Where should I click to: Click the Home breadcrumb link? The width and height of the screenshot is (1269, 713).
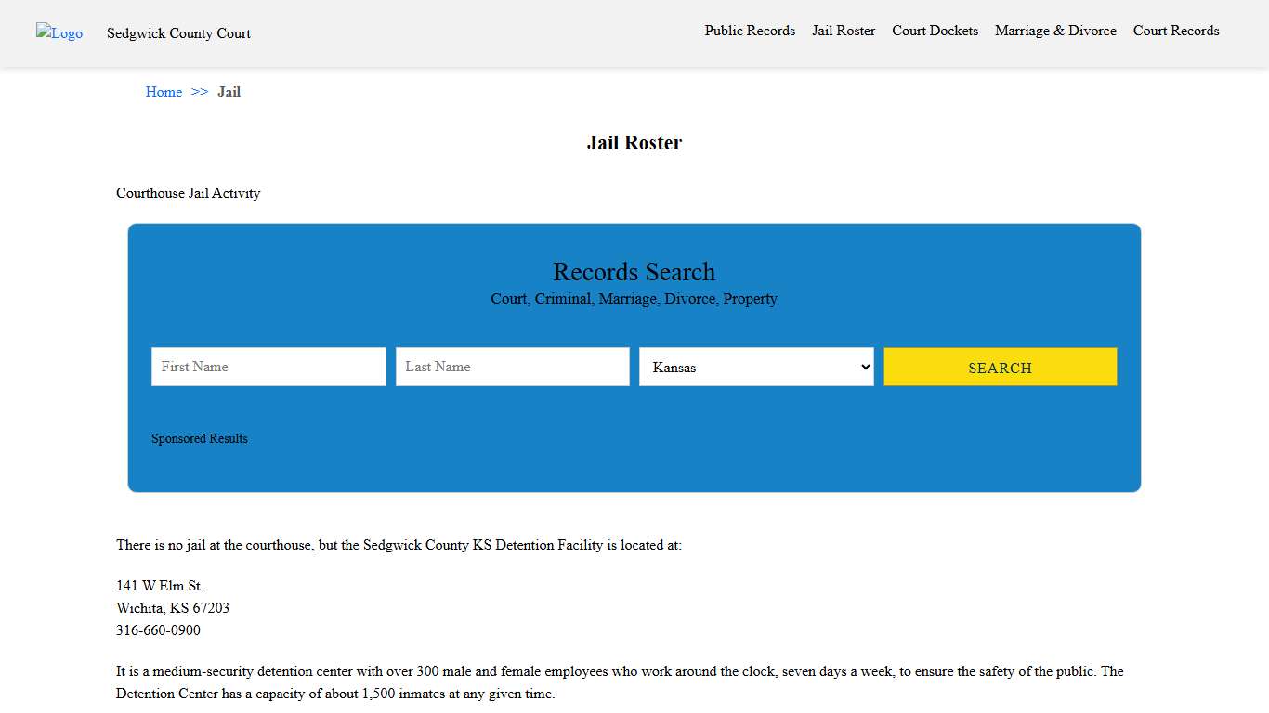point(164,92)
